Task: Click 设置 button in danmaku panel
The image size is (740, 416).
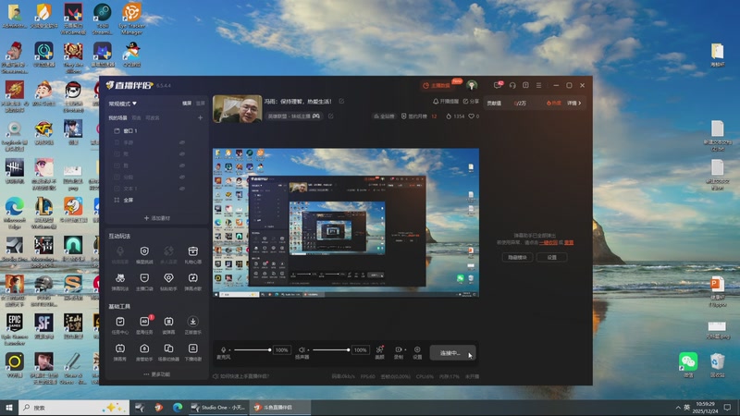Action: coord(551,257)
